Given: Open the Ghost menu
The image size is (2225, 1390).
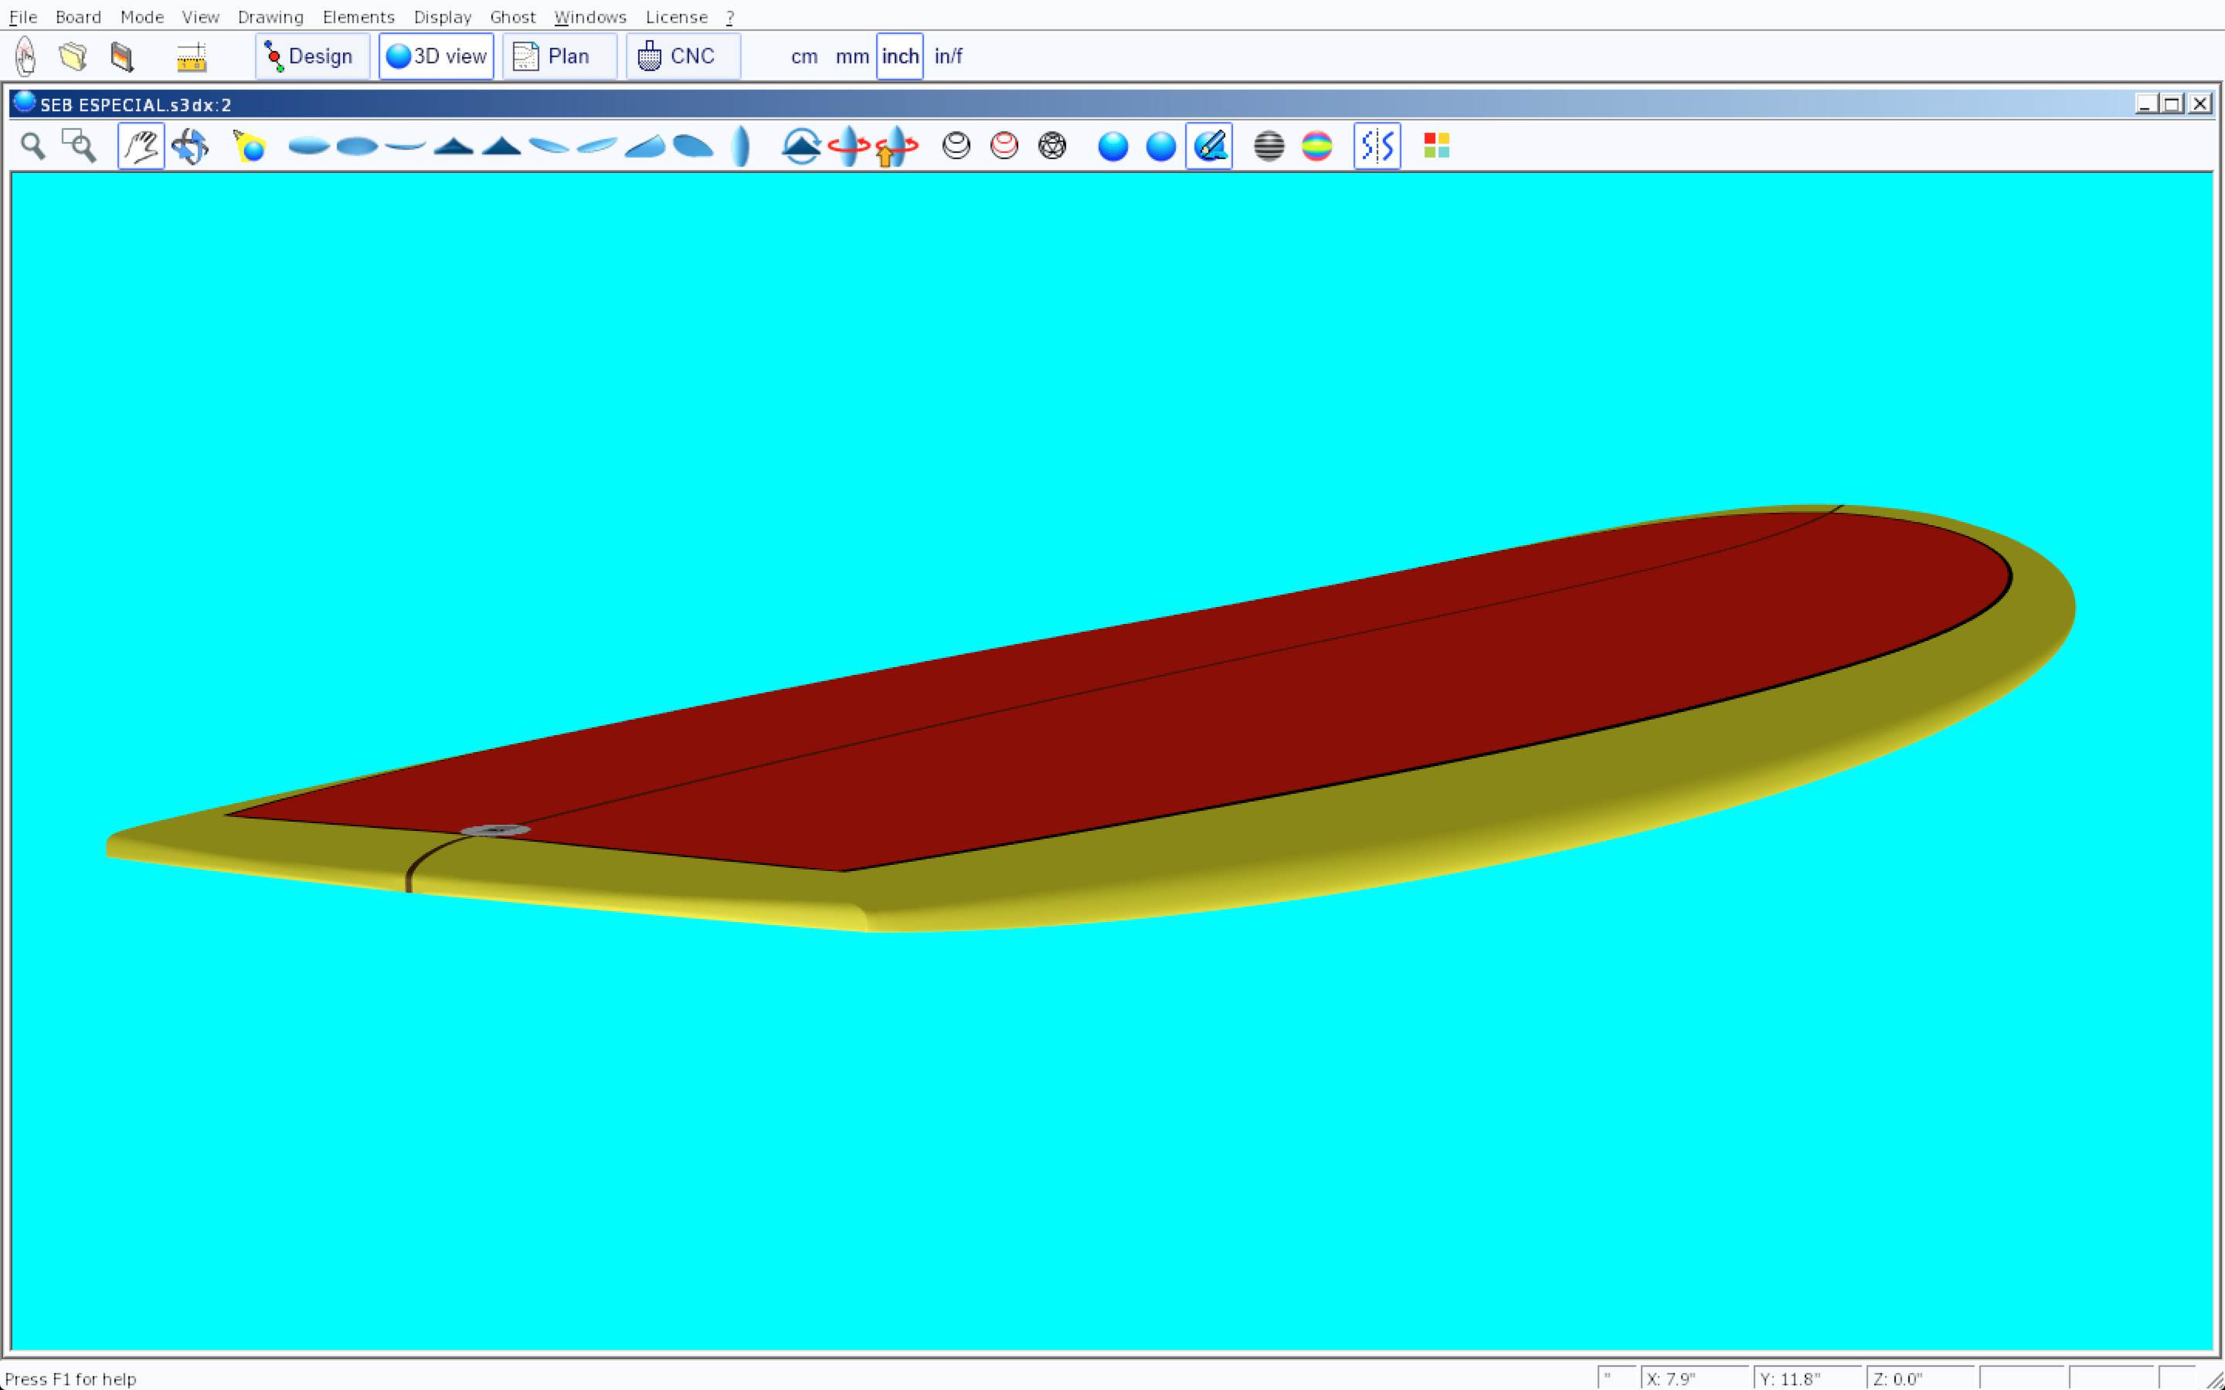Looking at the screenshot, I should (x=512, y=18).
